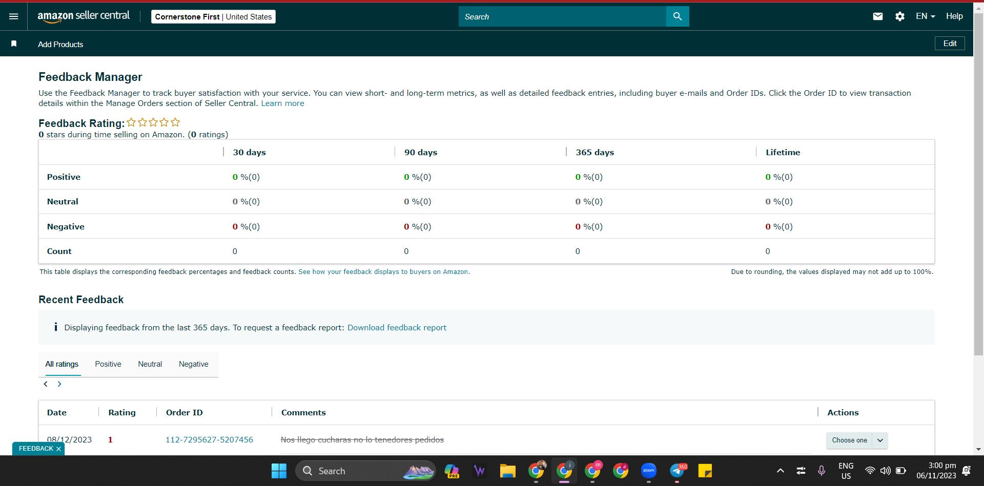Click the volume speaker tray icon
Viewport: 984px width, 486px height.
click(885, 471)
